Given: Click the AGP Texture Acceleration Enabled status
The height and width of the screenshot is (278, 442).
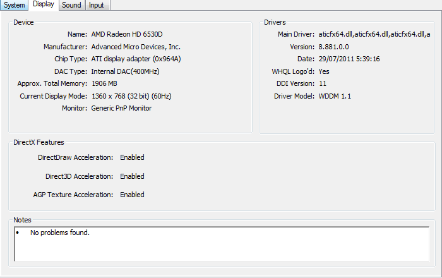Looking at the screenshot, I should pos(132,195).
